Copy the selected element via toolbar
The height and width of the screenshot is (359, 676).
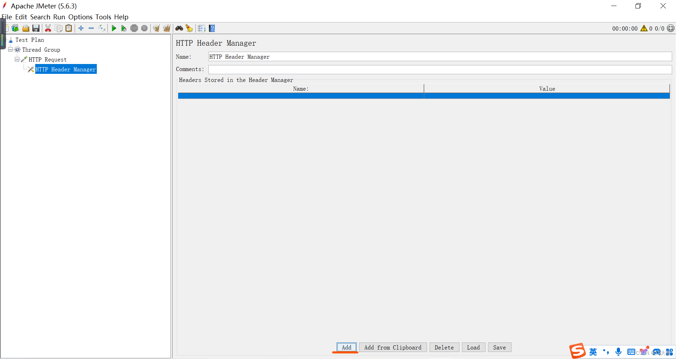pyautogui.click(x=59, y=28)
